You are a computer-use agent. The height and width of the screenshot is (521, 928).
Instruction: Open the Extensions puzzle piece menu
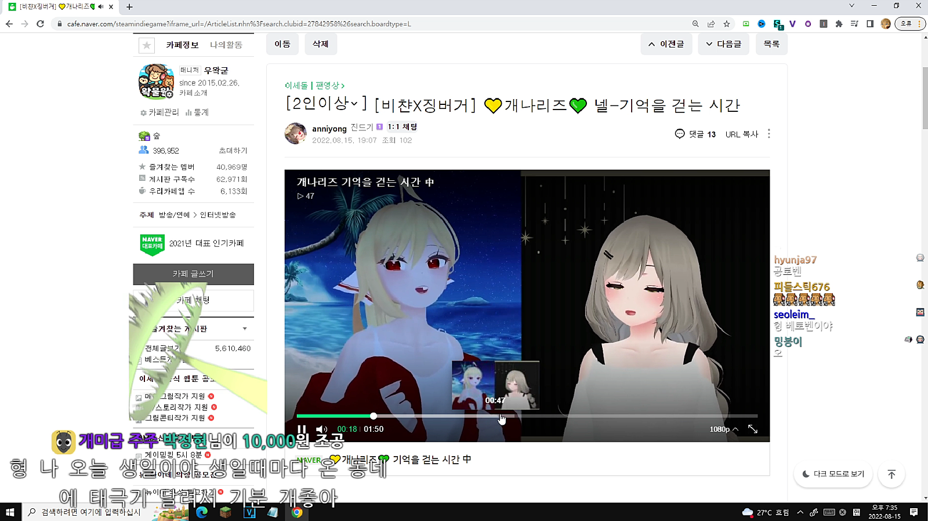[x=839, y=24]
